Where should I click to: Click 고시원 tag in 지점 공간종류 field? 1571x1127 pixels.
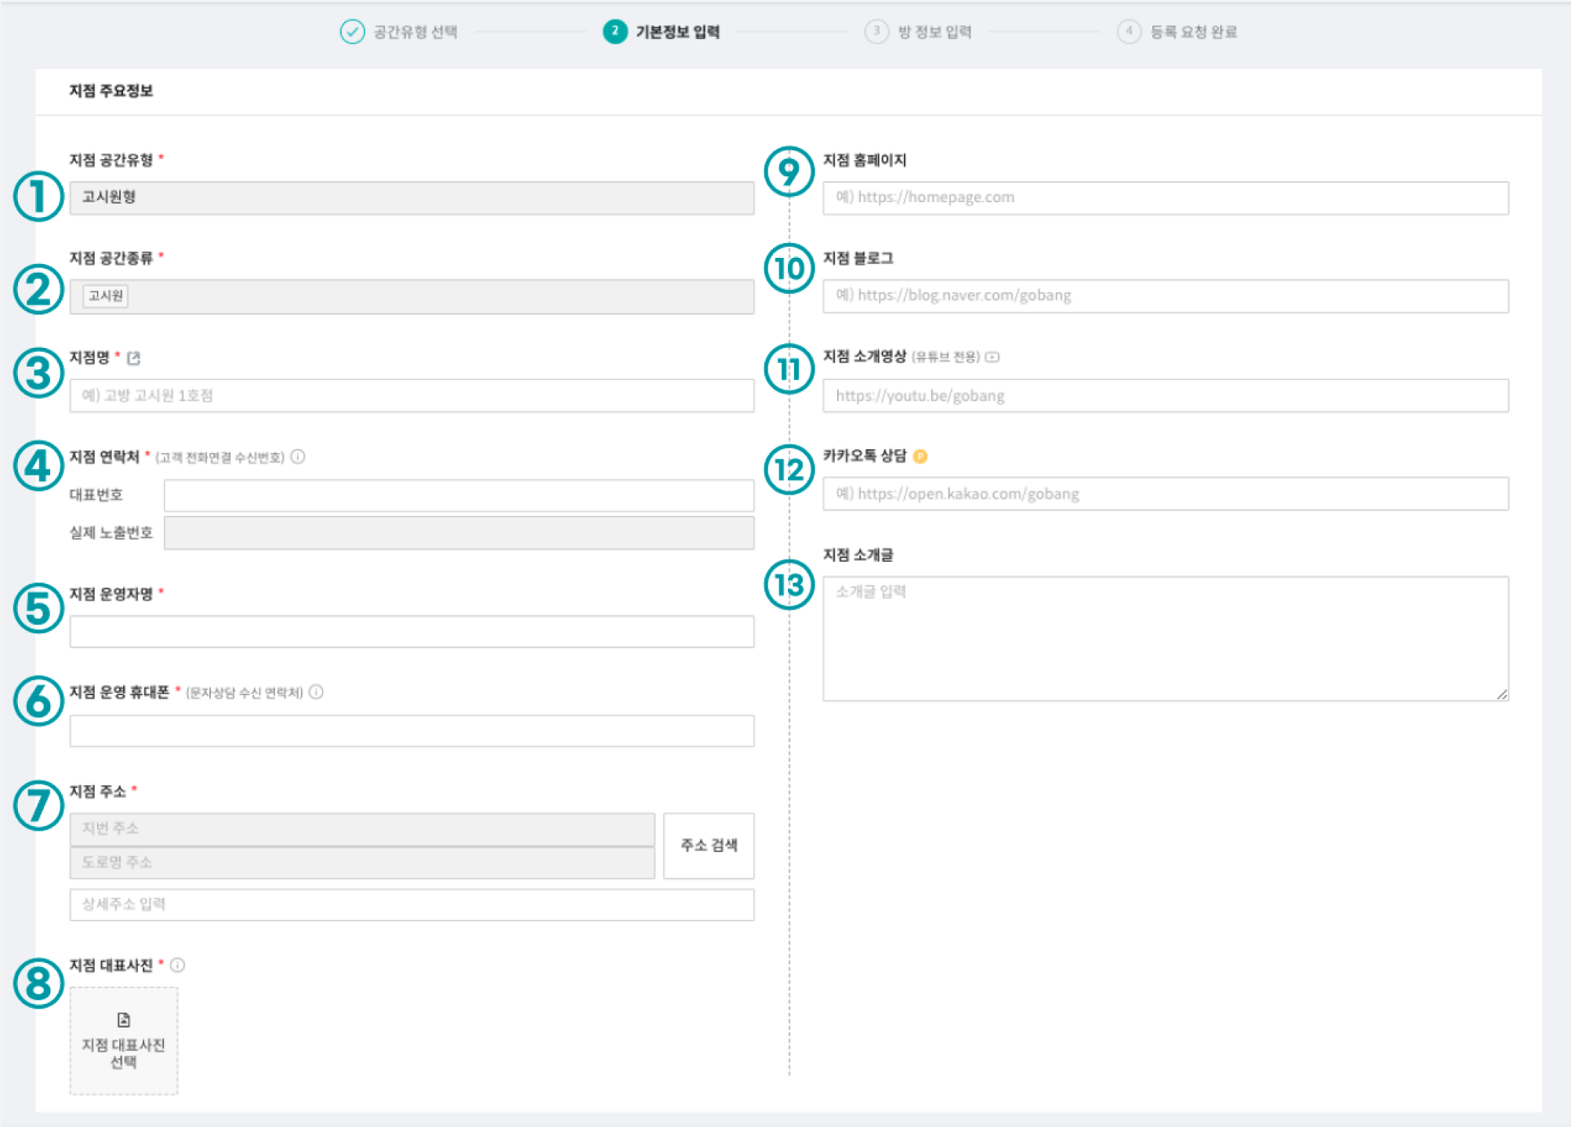(105, 295)
